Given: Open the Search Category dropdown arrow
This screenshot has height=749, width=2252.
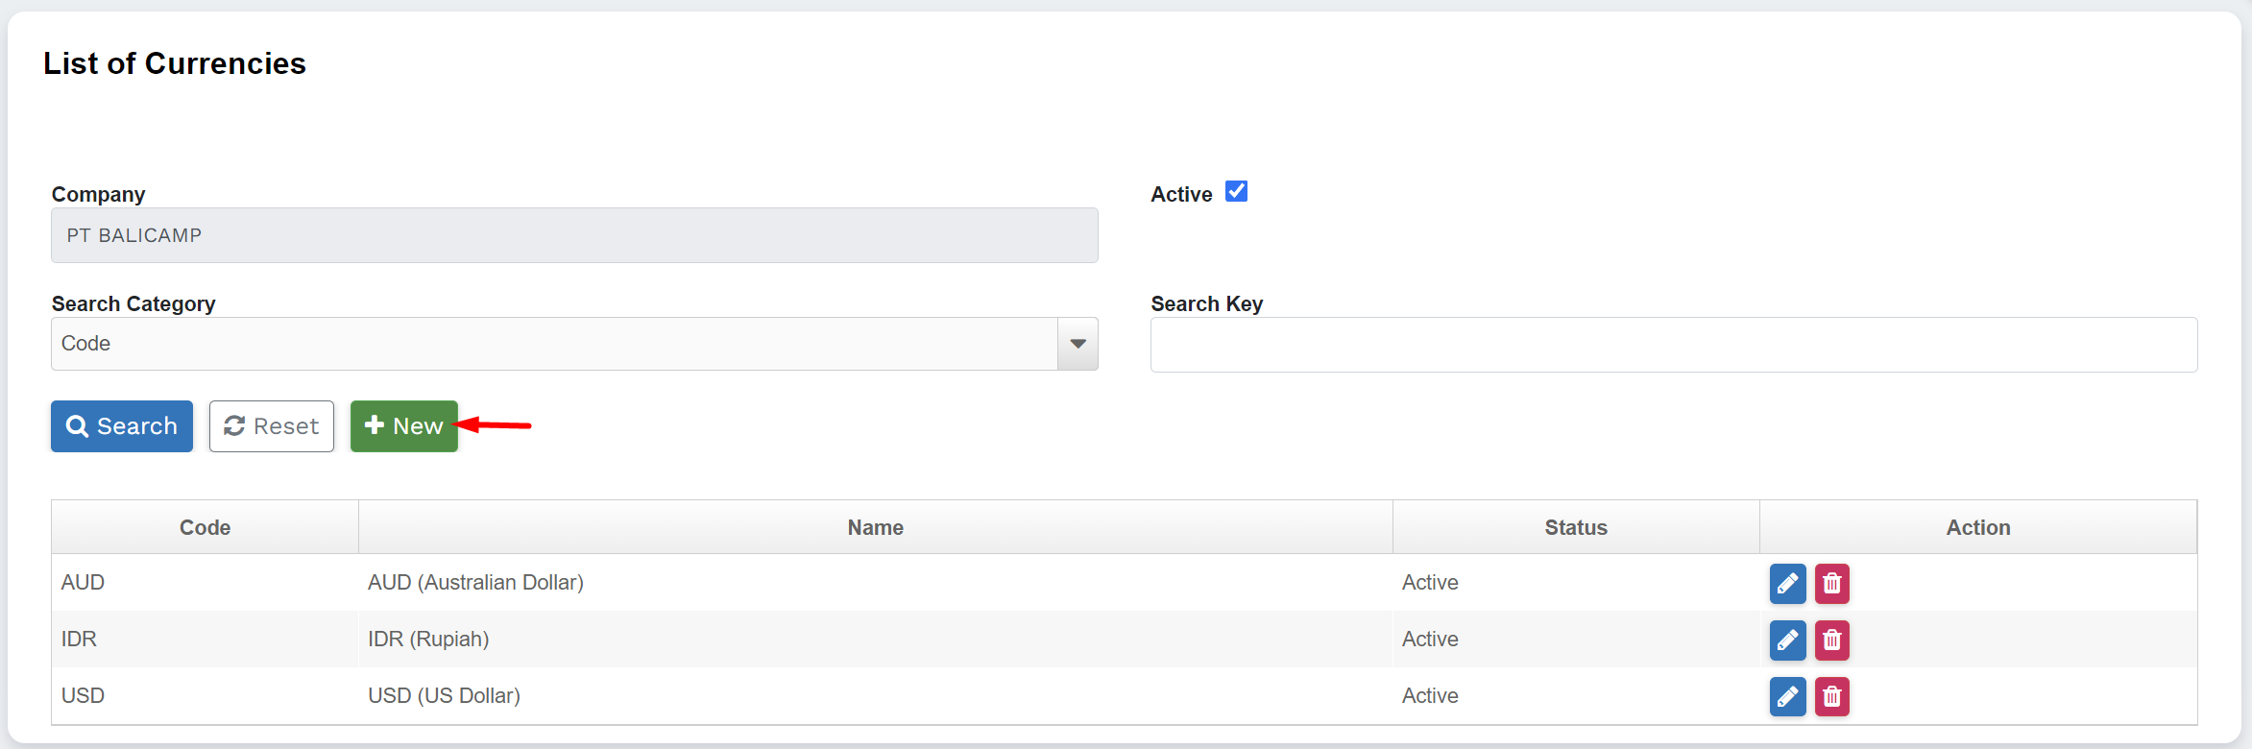Looking at the screenshot, I should 1078,344.
